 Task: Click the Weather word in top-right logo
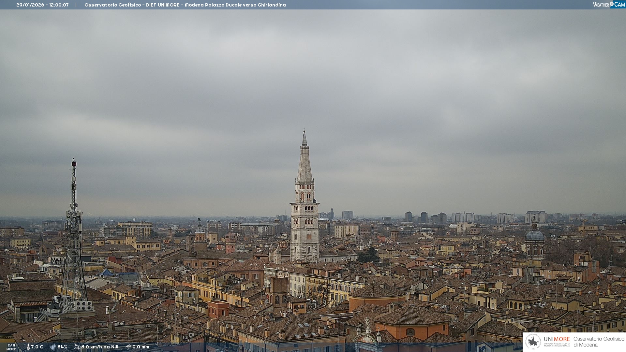coord(601,5)
